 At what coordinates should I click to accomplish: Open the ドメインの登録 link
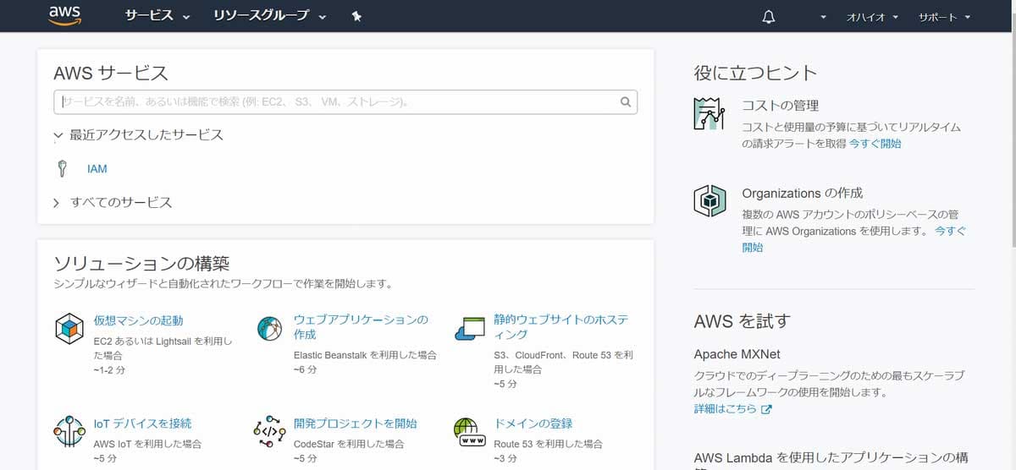[533, 424]
